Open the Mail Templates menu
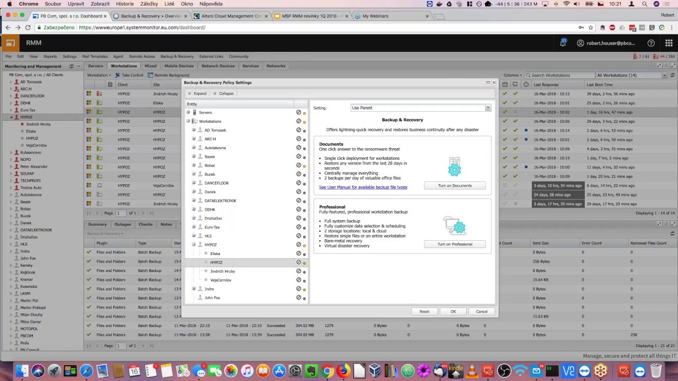 [x=95, y=57]
